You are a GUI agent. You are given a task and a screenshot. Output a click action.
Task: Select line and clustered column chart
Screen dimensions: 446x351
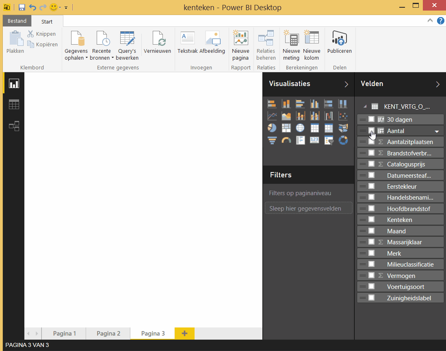pyautogui.click(x=314, y=116)
